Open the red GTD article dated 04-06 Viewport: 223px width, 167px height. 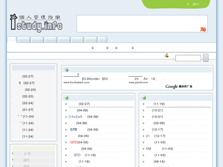74,142
